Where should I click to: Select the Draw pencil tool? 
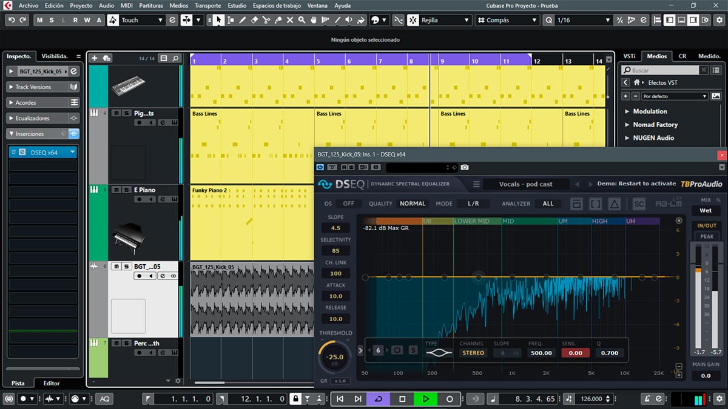coord(242,20)
